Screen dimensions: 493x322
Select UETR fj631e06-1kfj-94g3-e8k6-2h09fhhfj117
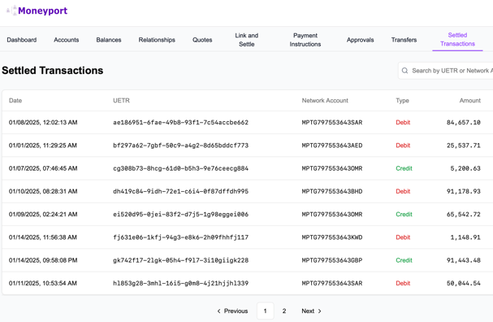(x=181, y=237)
